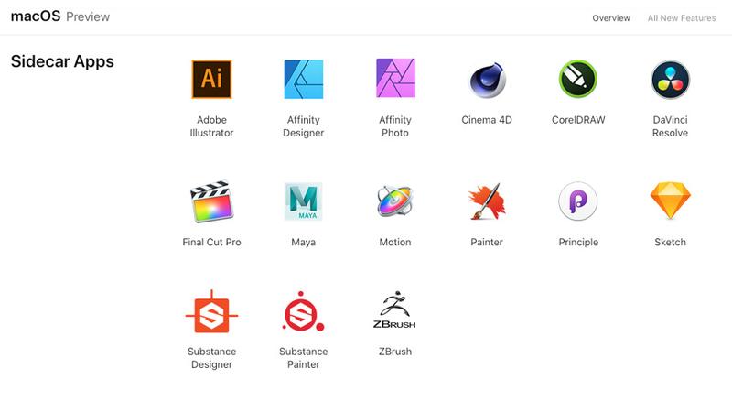
Task: Click the 'Sidecar Apps' heading
Action: pos(62,61)
